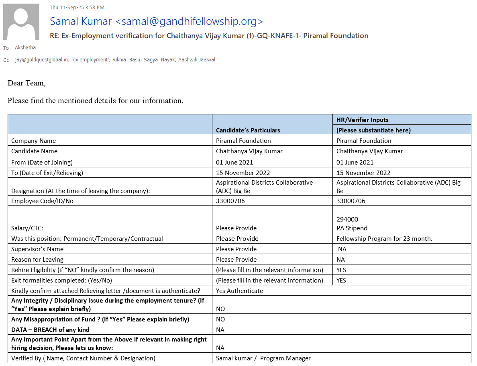Image resolution: width=477 pixels, height=366 pixels.
Task: Click Chaithanya Vijay Kumar in Candidate's Particulars column
Action: coord(249,151)
